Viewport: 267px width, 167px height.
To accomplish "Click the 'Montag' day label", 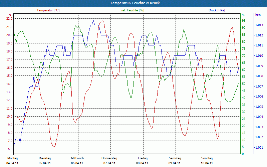I will [12, 158].
